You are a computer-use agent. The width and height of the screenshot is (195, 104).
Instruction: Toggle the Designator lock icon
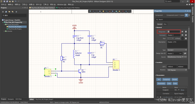click(x=186, y=32)
